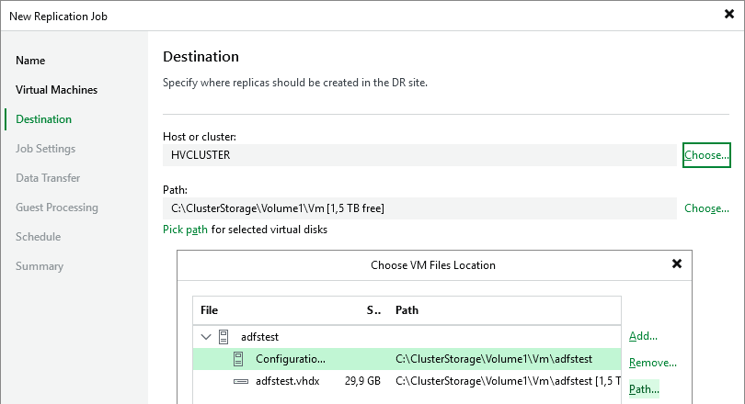
Task: Click the adfstest.vhdx path with 1,5 T
Action: pos(508,381)
